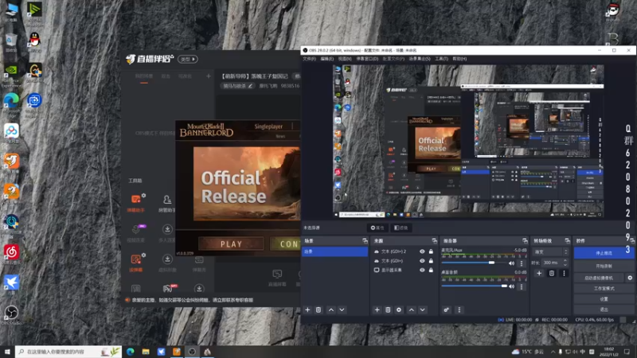The width and height of the screenshot is (637, 358).
Task: Edit the stream category tag with pencil icon
Action: [x=251, y=86]
